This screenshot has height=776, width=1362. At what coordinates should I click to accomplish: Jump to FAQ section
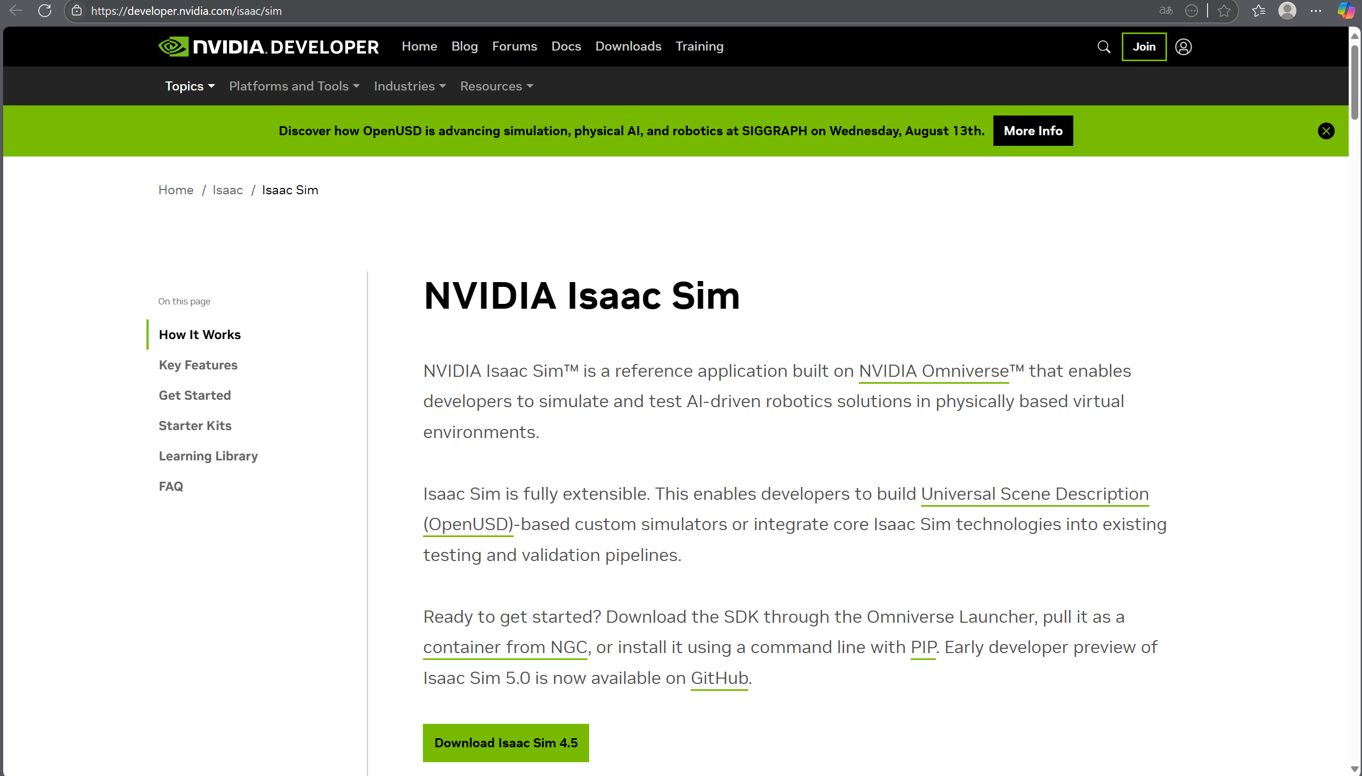point(171,486)
